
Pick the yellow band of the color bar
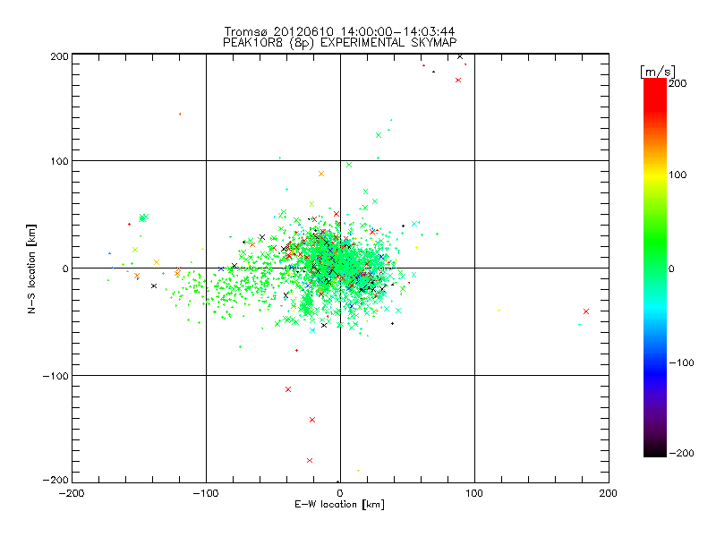click(655, 175)
